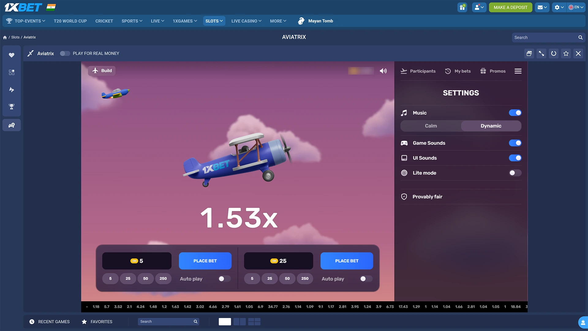Expand the 1XGAMES menu

[x=185, y=21]
